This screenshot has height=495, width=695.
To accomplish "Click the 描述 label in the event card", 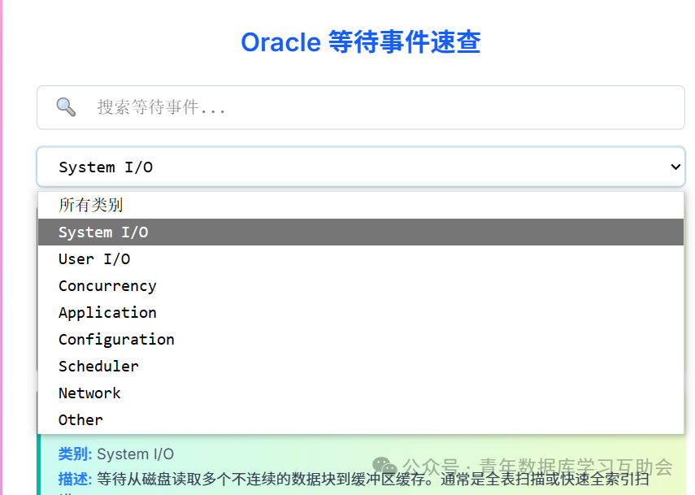I will (x=75, y=479).
